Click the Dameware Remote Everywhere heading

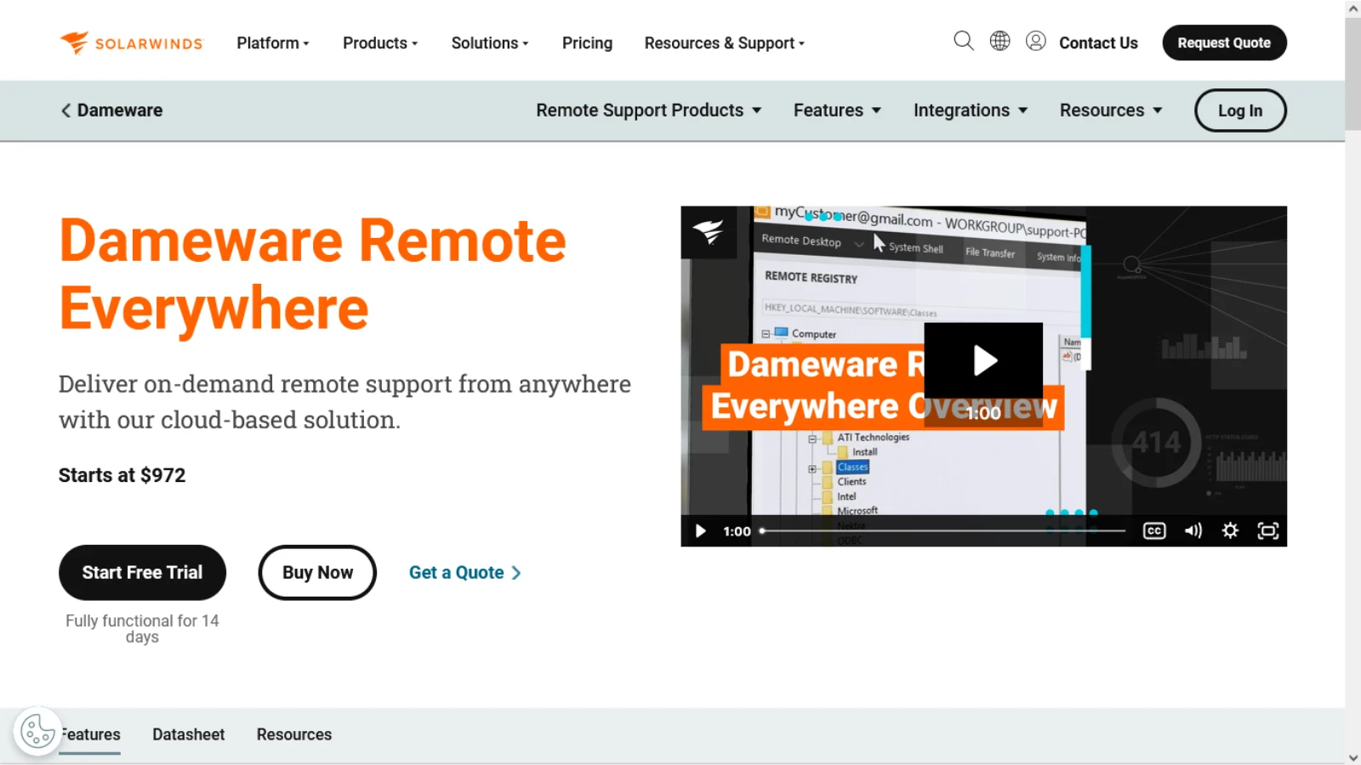pyautogui.click(x=312, y=274)
